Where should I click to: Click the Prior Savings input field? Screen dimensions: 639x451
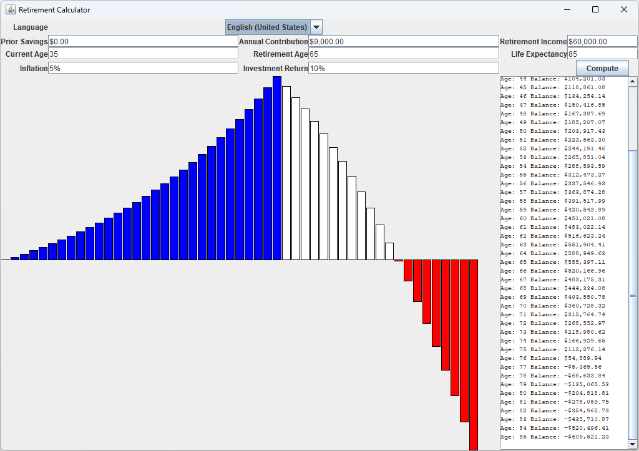(x=143, y=42)
